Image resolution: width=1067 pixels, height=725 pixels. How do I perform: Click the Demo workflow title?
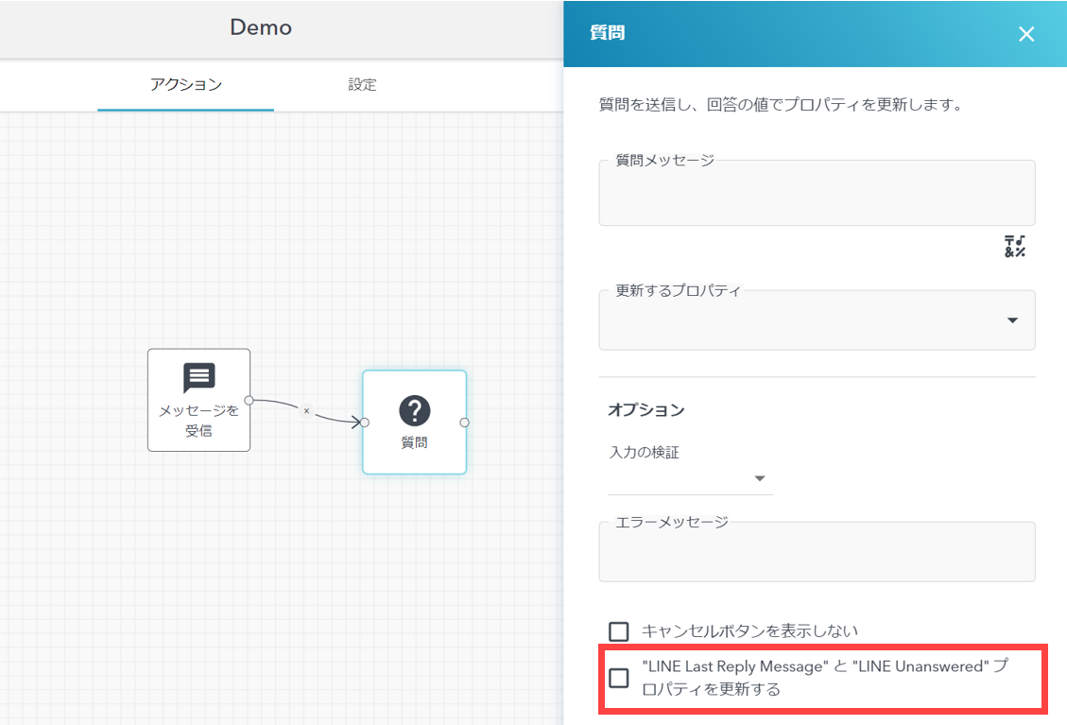pyautogui.click(x=261, y=27)
